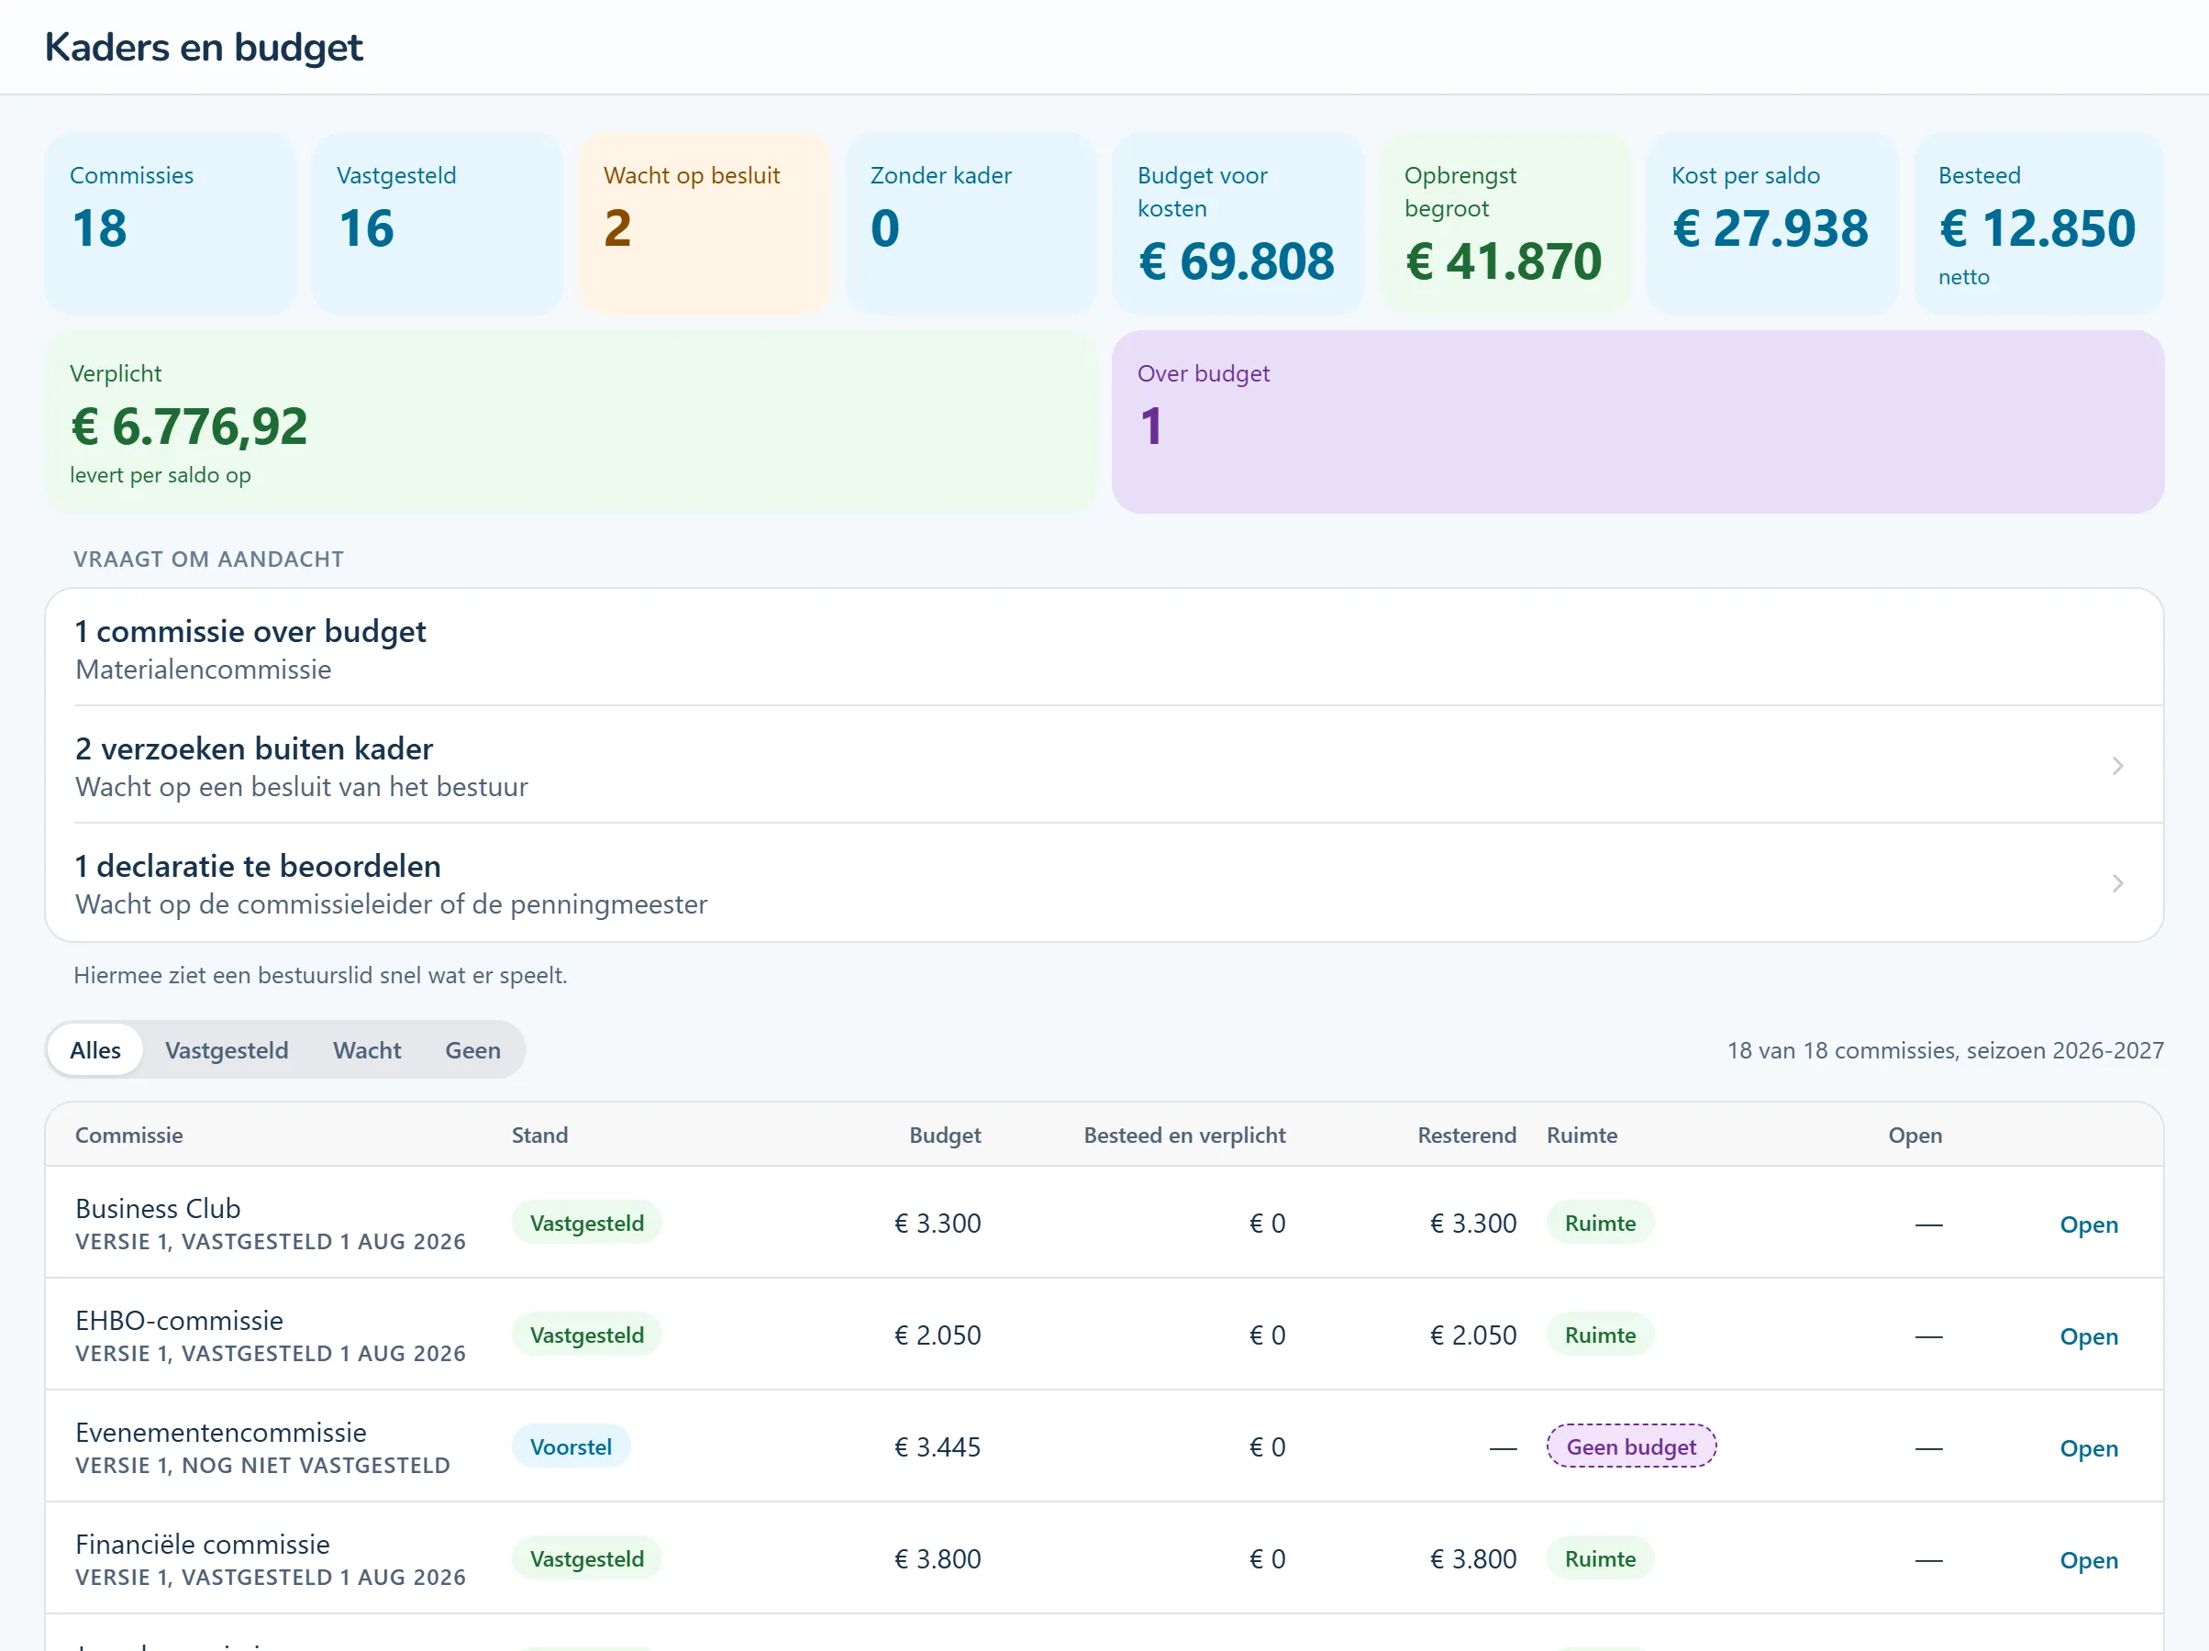
Task: Select the 'Wacht op besluit' orange card
Action: [705, 224]
